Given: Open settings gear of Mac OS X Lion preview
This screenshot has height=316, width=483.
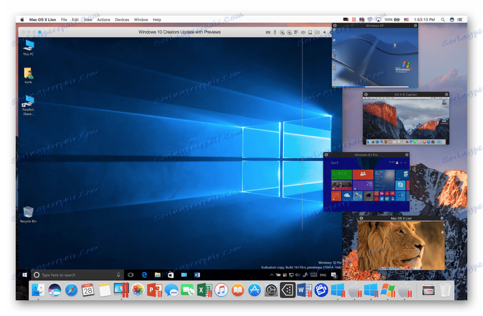Looking at the screenshot, I should pos(442,218).
